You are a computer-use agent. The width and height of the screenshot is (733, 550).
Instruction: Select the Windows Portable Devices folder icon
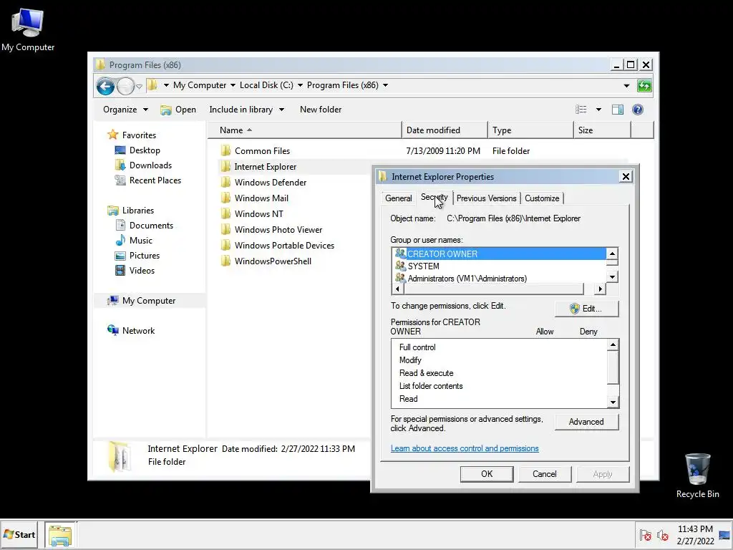(x=225, y=245)
